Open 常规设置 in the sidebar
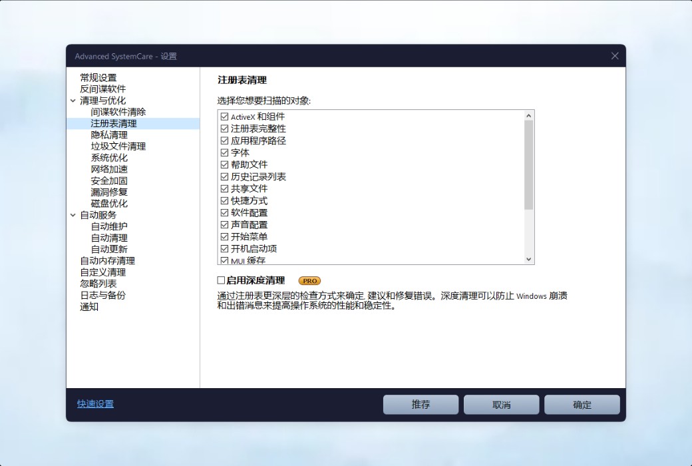 pyautogui.click(x=98, y=78)
